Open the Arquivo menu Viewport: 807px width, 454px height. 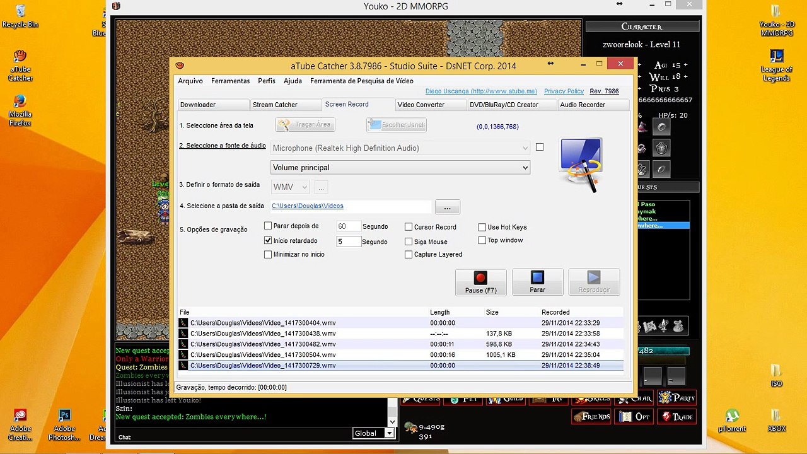click(x=190, y=81)
